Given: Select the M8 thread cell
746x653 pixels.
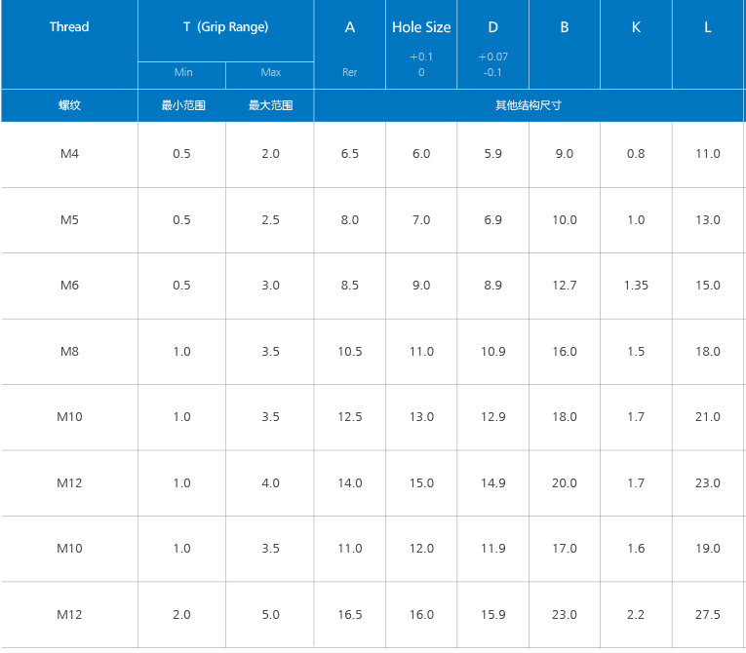Looking at the screenshot, I should (69, 352).
